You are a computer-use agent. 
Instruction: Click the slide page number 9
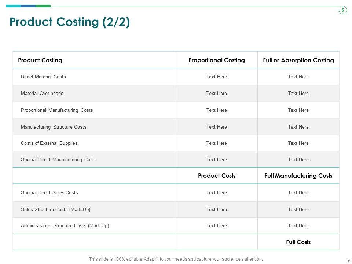coord(348,260)
